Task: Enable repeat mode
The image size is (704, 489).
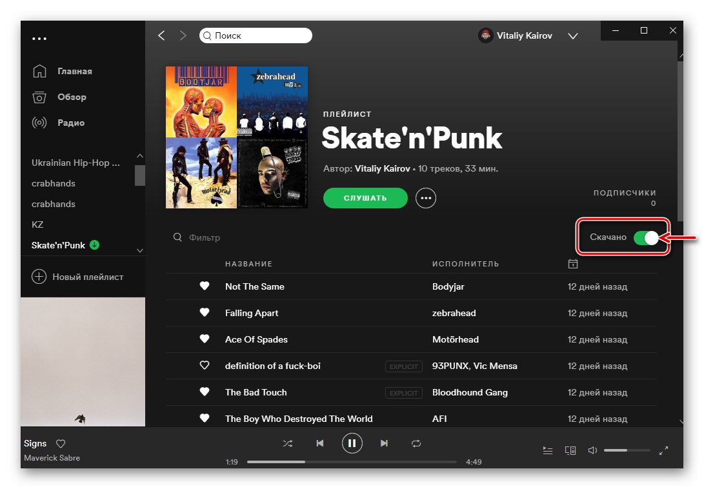Action: tap(416, 443)
